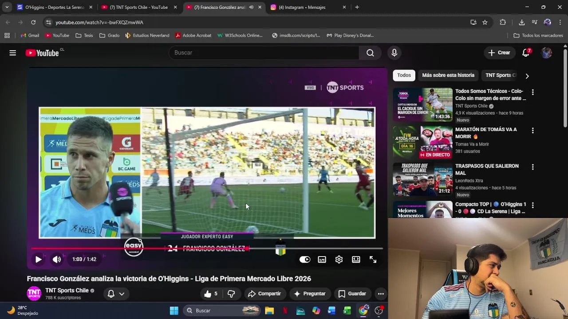Screen dimensions: 568x319
Task: Open options for Todos Somos Técnicos video
Action: click(532, 92)
